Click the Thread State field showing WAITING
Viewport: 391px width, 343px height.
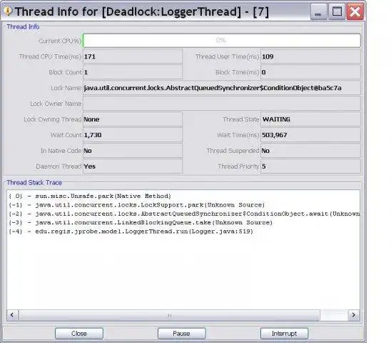click(x=310, y=119)
